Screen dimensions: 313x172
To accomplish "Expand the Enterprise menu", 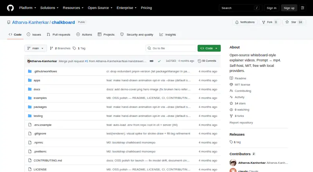I will (126, 8).
